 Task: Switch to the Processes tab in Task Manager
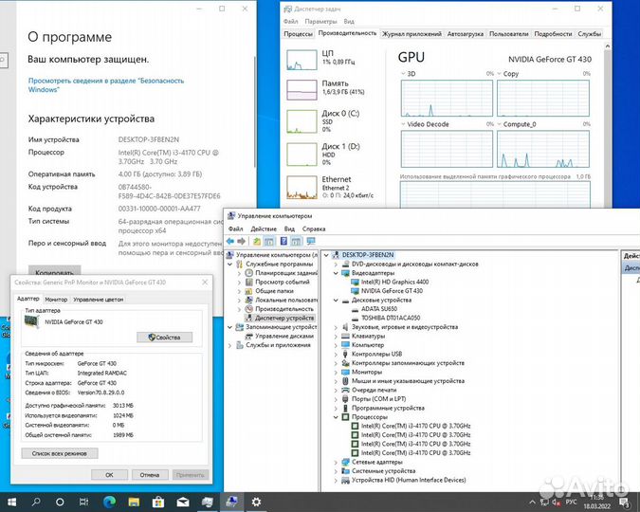[298, 34]
